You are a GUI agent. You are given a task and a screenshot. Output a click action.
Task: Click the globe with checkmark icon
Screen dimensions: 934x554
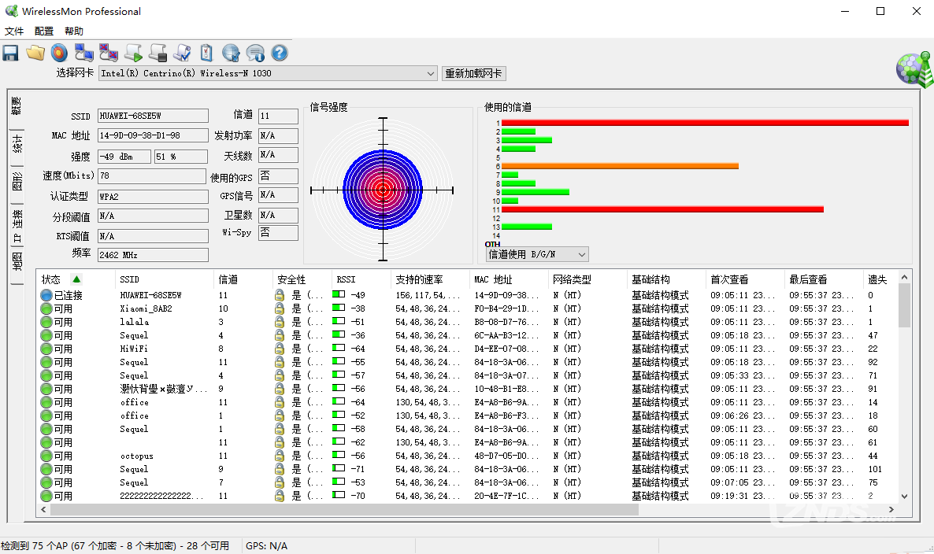(x=231, y=53)
